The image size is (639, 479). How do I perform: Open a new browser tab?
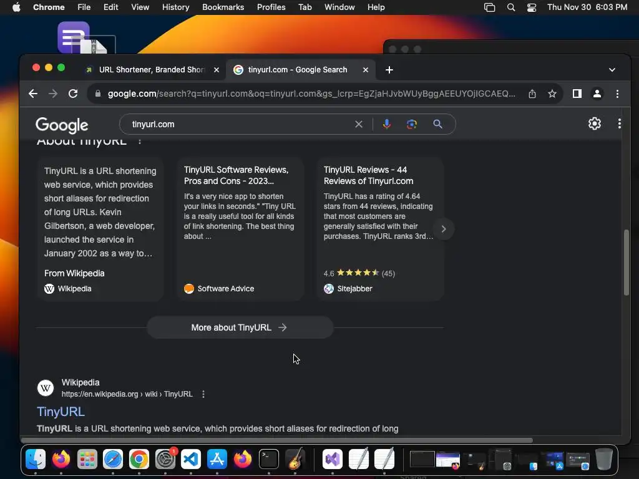[x=389, y=70]
